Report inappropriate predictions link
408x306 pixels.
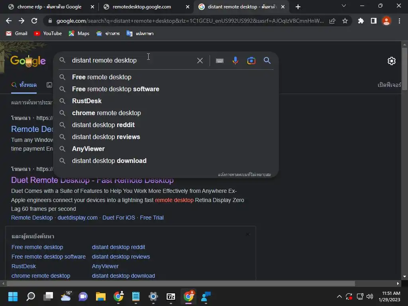point(244,175)
